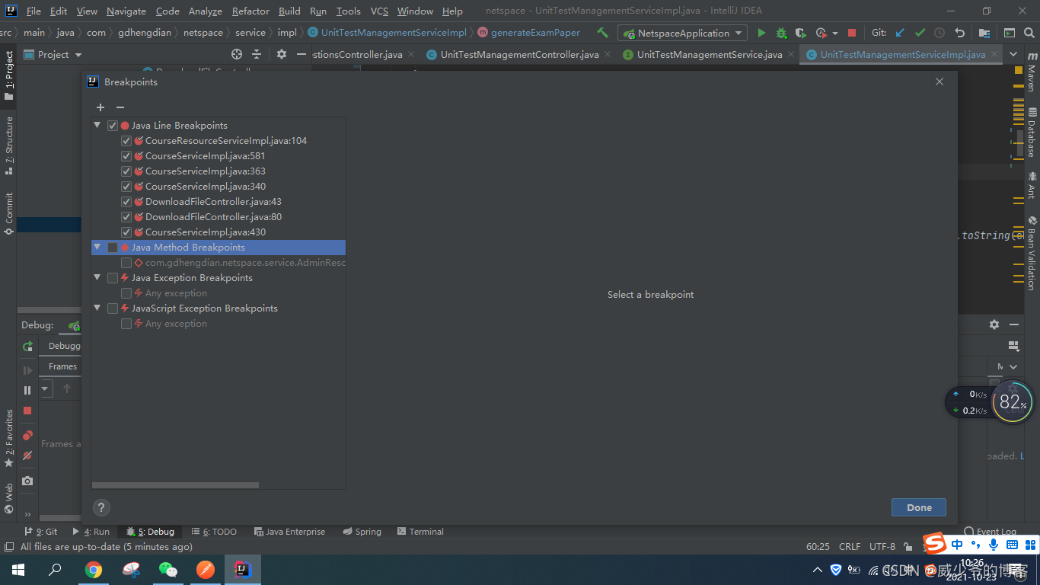Update project from Git with blue arrow

pyautogui.click(x=899, y=33)
